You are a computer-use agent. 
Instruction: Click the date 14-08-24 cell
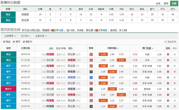point(26,83)
